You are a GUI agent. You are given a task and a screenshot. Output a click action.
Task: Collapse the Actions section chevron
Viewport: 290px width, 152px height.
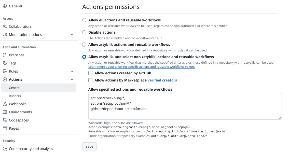[x=72, y=79]
